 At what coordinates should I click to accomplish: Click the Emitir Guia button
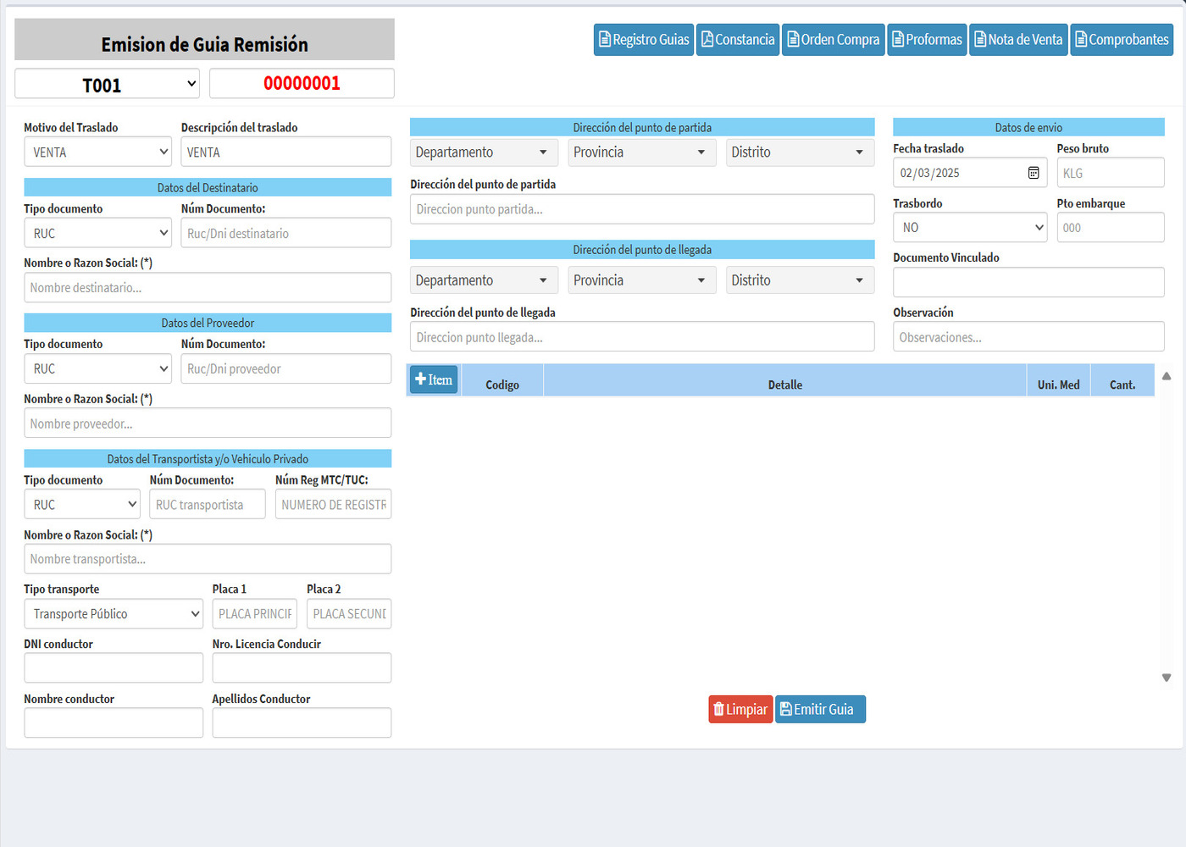pos(820,710)
